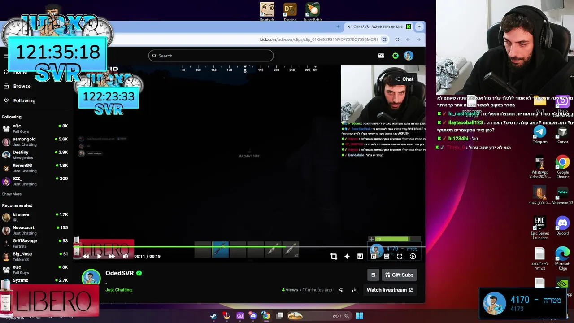Open Task View in the taskbar
Viewport: 574px width, 323px height.
pos(279,316)
